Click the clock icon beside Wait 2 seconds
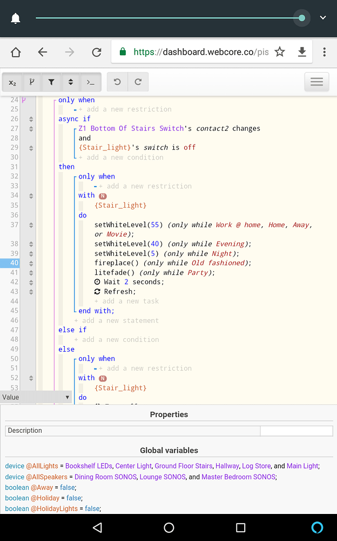Screen dimensions: 337x541 97,282
